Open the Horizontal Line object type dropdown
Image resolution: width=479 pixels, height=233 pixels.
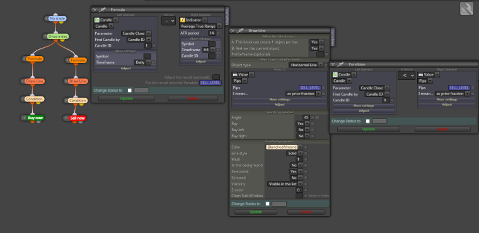[306, 65]
